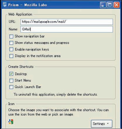Close the Prism dialog window
Viewport: 122px width, 129px height.
coord(116,5)
